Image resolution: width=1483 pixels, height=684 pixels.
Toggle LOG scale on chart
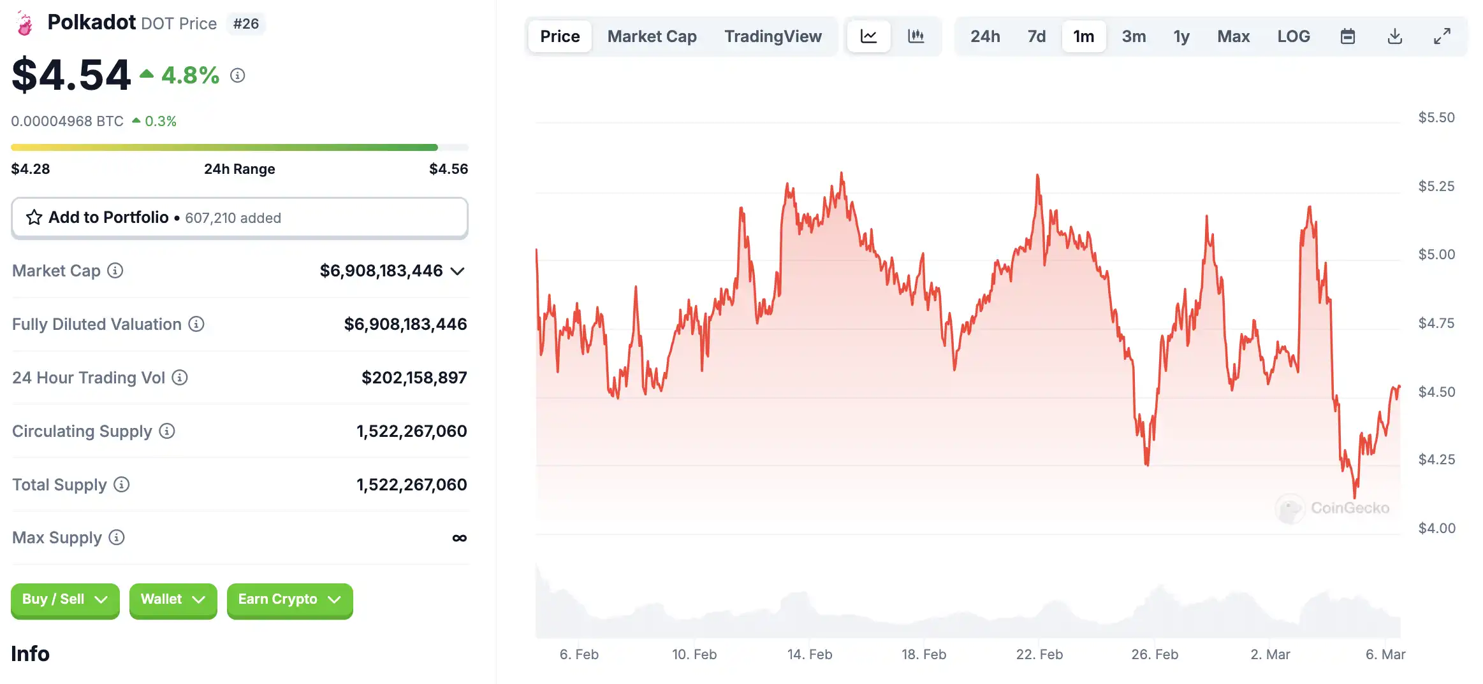1293,36
